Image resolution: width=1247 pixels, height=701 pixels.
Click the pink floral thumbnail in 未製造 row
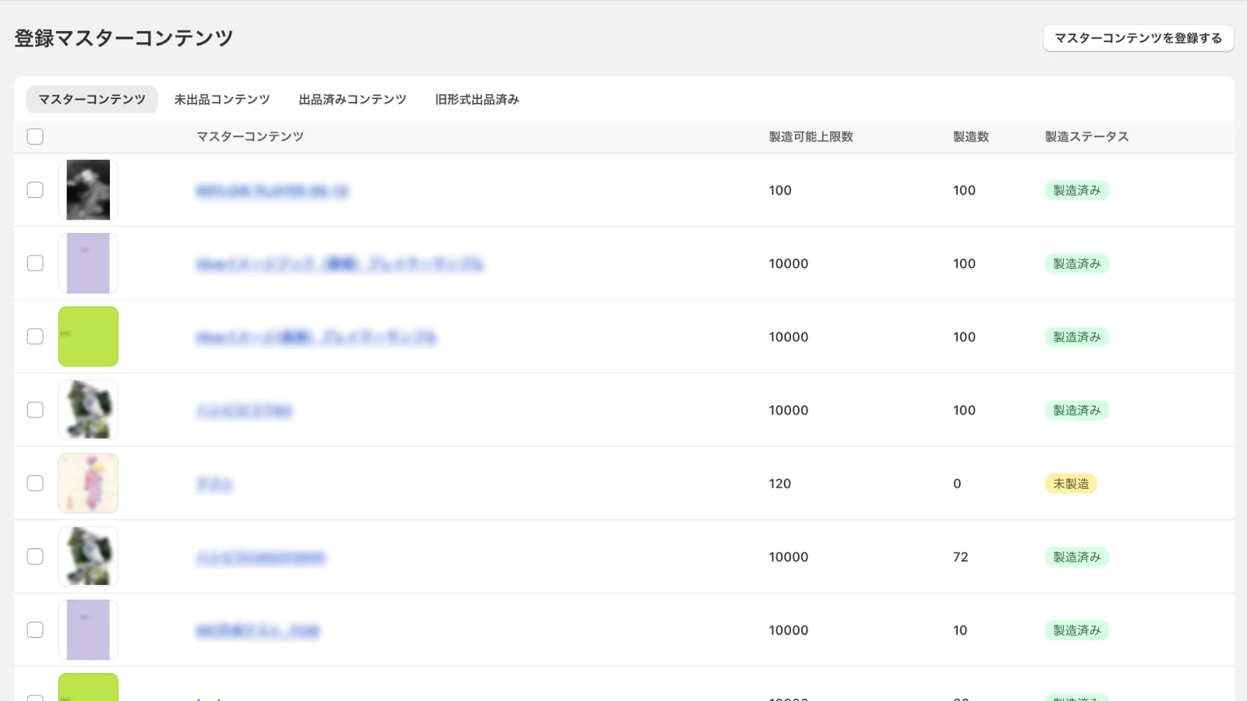88,483
